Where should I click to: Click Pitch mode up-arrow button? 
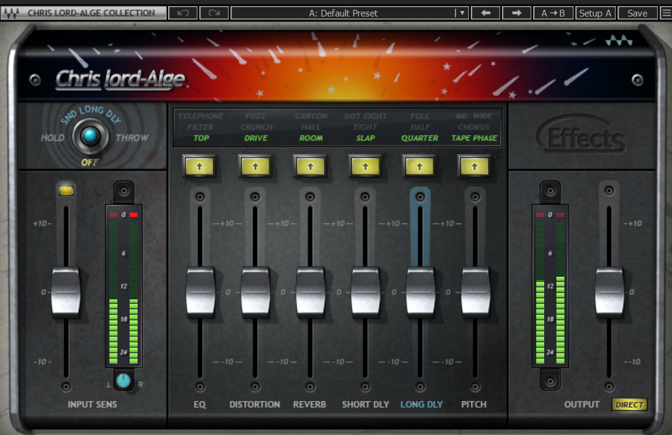coord(474,167)
